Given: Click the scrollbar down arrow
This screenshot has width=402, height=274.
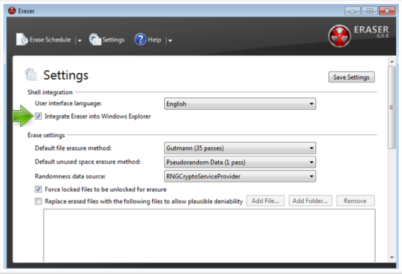Looking at the screenshot, I should pos(392,258).
